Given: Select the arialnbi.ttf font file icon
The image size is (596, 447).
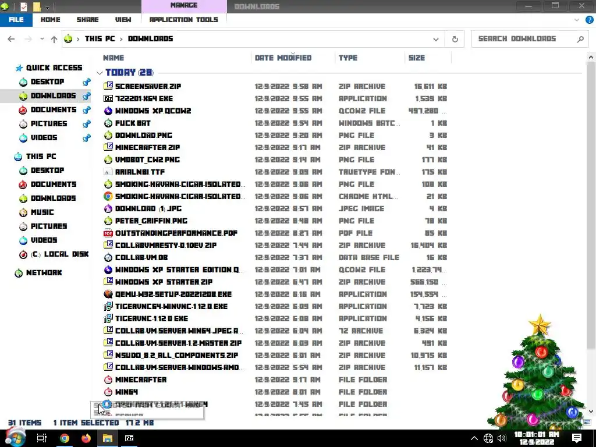Looking at the screenshot, I should (x=108, y=172).
